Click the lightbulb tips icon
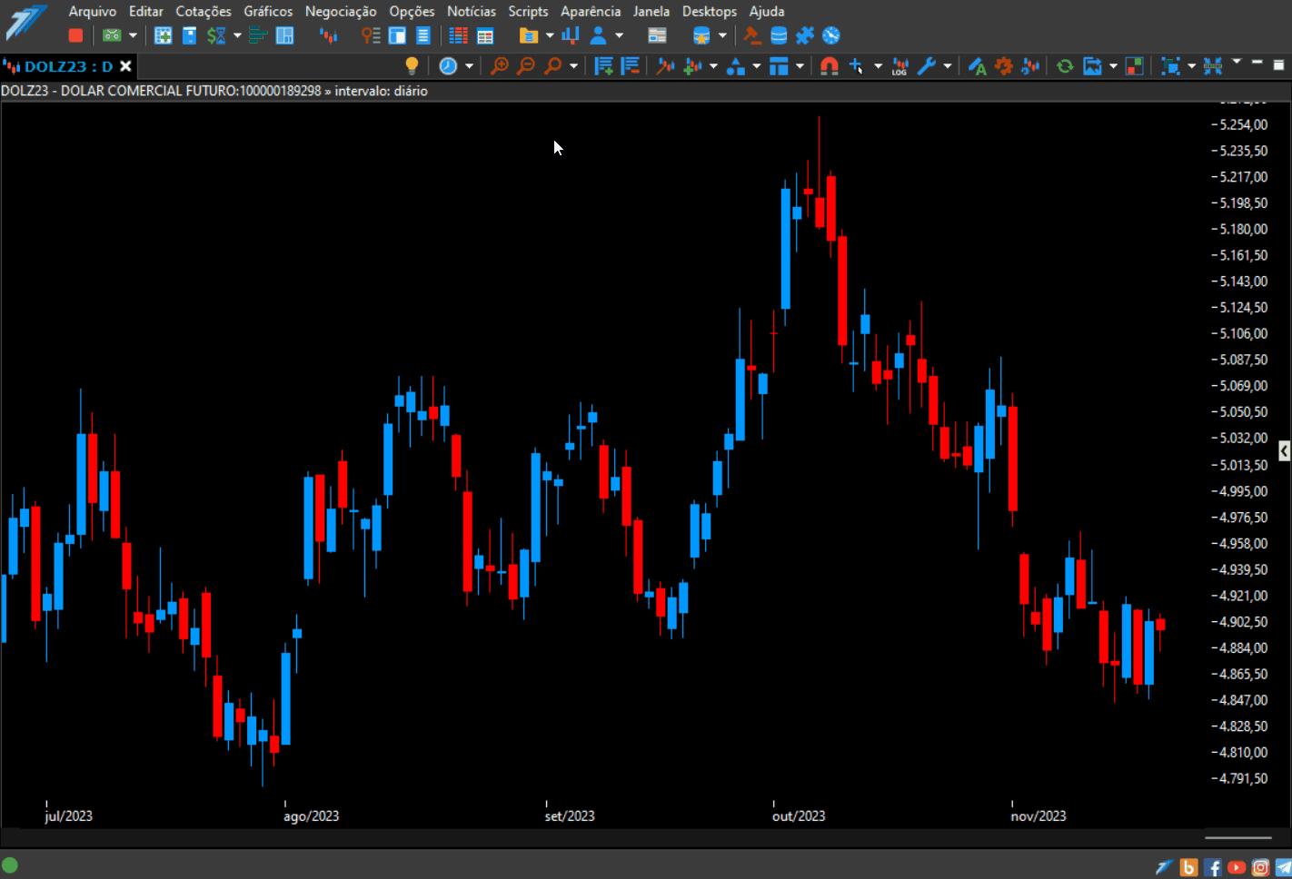The height and width of the screenshot is (879, 1292). coord(412,65)
